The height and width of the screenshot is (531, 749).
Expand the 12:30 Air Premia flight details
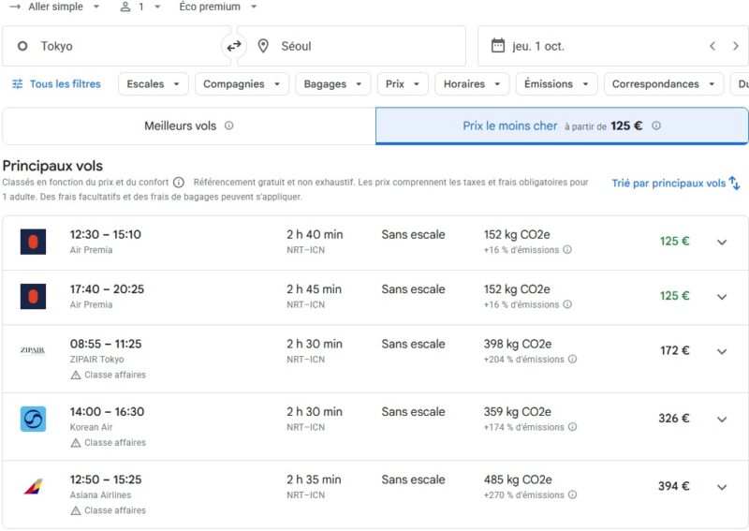tap(722, 242)
